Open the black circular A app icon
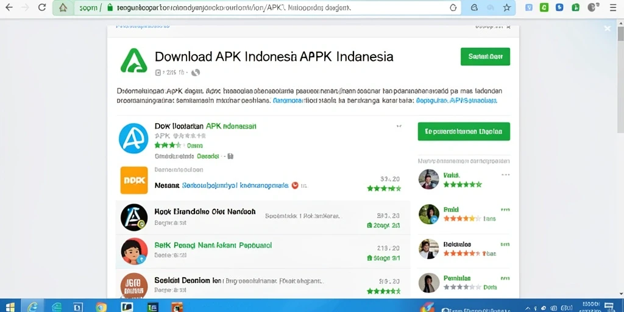 [x=133, y=218]
